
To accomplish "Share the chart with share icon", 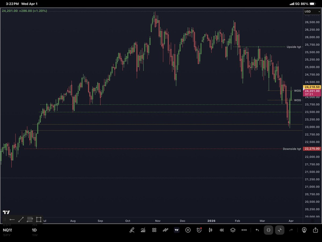I will pyautogui.click(x=315, y=230).
